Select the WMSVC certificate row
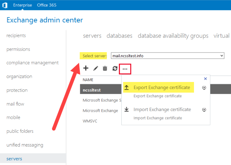The height and width of the screenshot is (165, 231). [90, 121]
